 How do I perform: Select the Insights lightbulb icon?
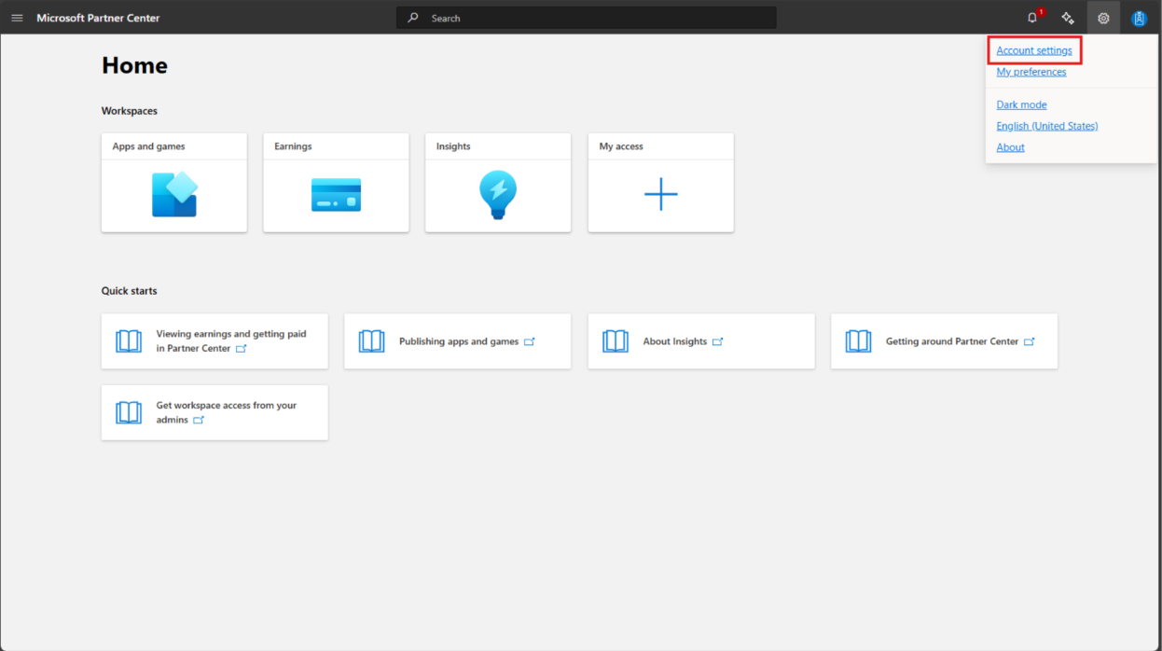pyautogui.click(x=497, y=194)
